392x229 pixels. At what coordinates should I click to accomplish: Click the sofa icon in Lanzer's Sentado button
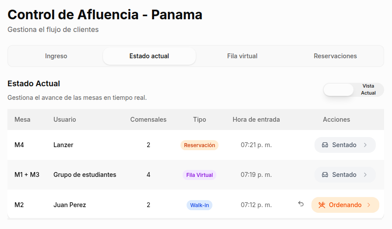pyautogui.click(x=325, y=145)
